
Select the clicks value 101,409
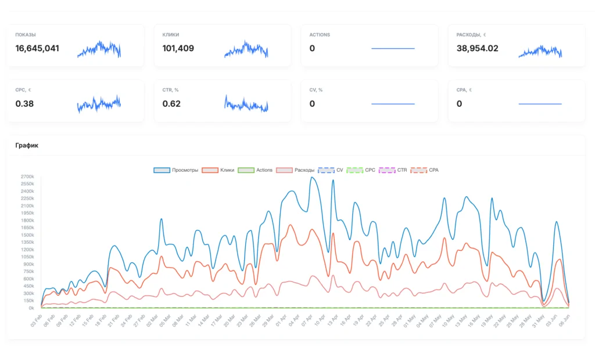coord(178,49)
